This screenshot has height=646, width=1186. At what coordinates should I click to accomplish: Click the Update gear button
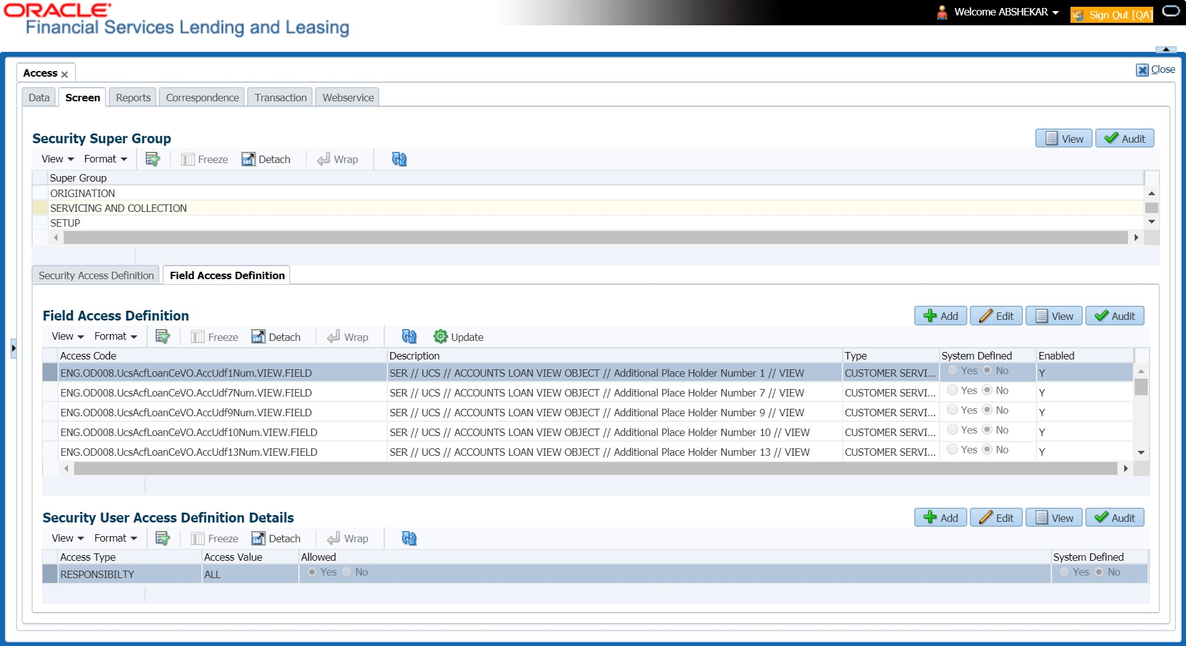pyautogui.click(x=458, y=337)
